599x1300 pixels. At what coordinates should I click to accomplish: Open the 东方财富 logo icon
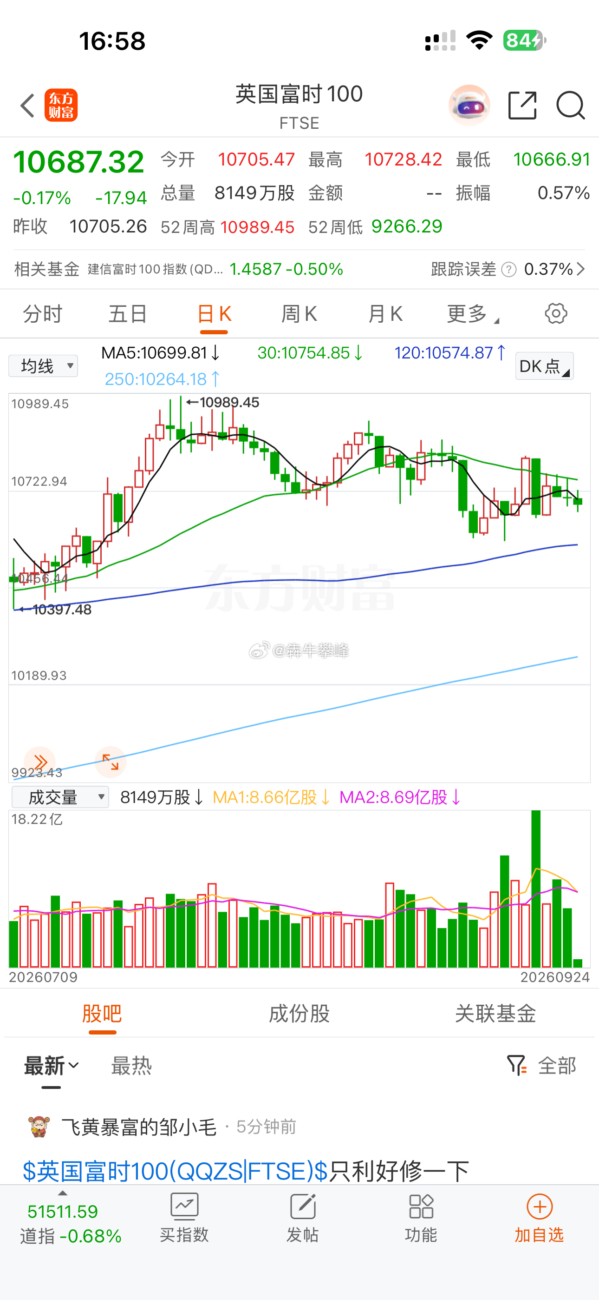(x=61, y=105)
